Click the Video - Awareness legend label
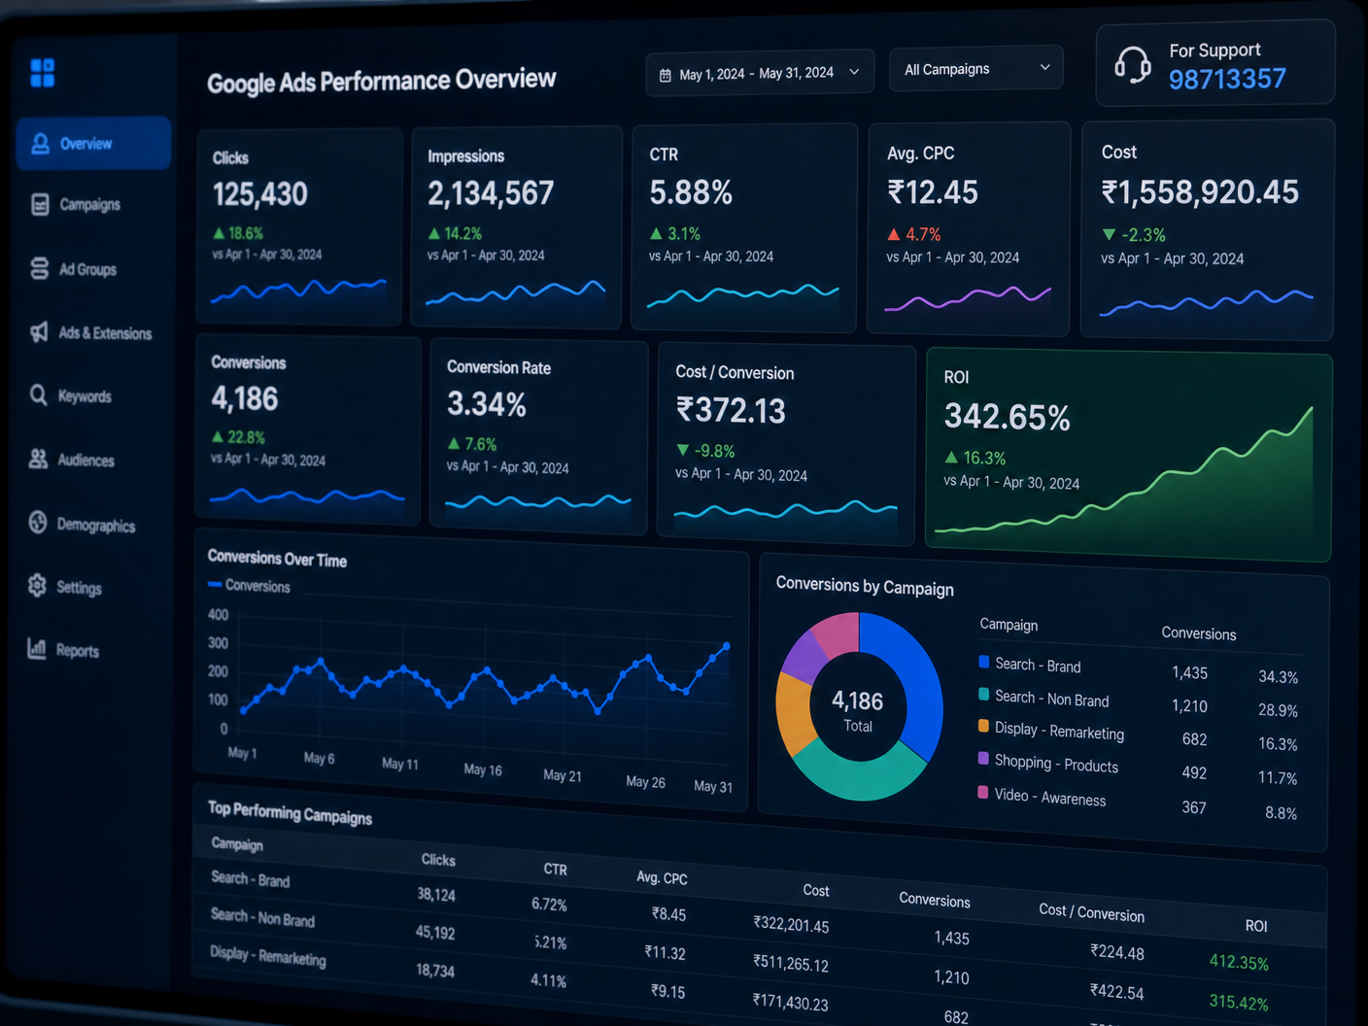The height and width of the screenshot is (1026, 1368). 1050,797
